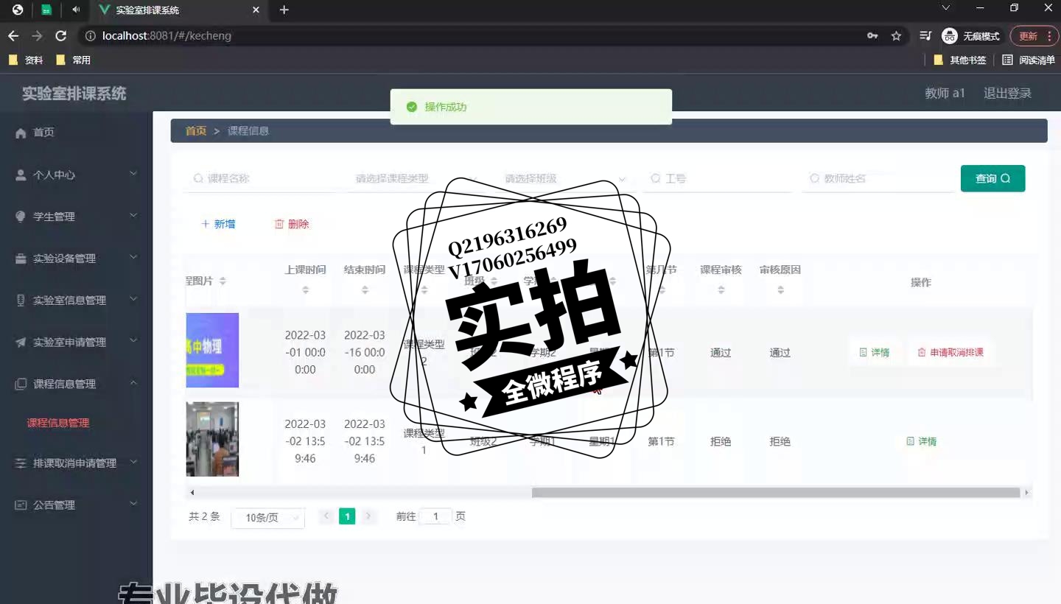Click the horizontal scrollbar's left arrow
The image size is (1061, 604).
click(192, 493)
